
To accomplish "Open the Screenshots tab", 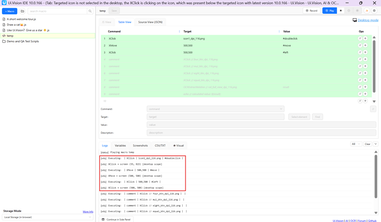I will click(x=140, y=145).
